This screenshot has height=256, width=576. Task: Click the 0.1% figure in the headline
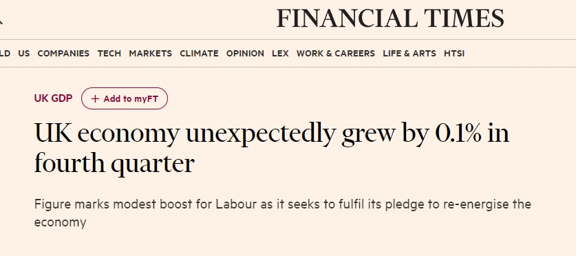pos(458,134)
